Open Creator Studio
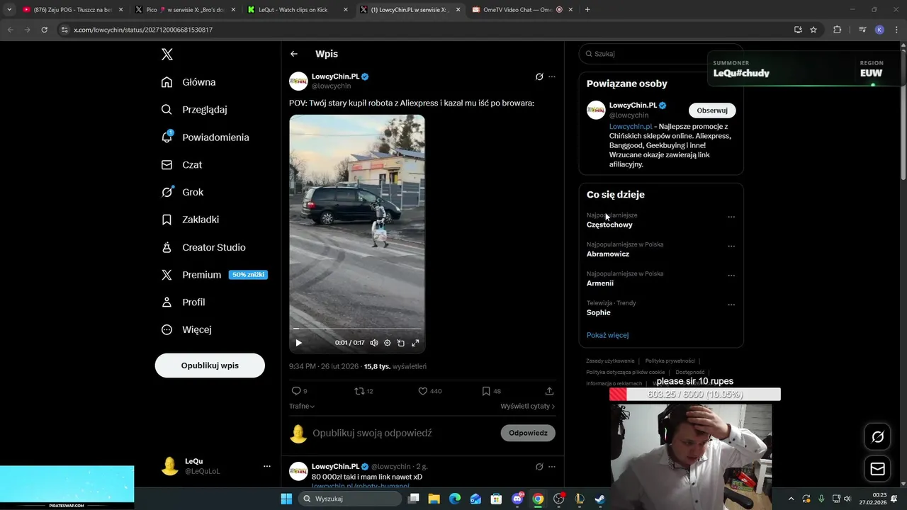This screenshot has height=510, width=907. (203, 247)
